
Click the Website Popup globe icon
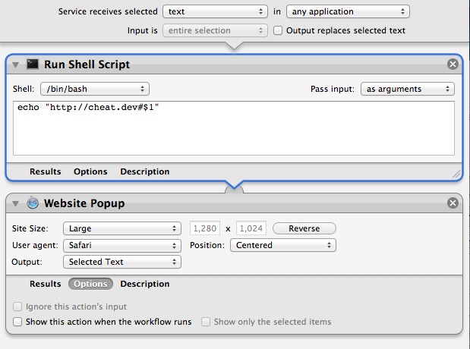pos(33,203)
